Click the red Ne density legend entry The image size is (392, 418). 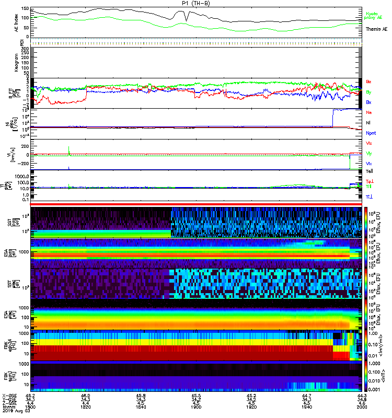point(369,112)
